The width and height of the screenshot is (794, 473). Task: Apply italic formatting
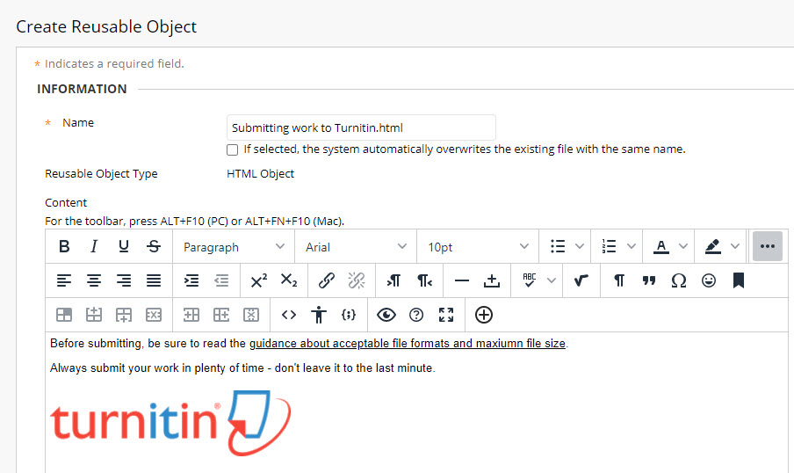tap(94, 246)
